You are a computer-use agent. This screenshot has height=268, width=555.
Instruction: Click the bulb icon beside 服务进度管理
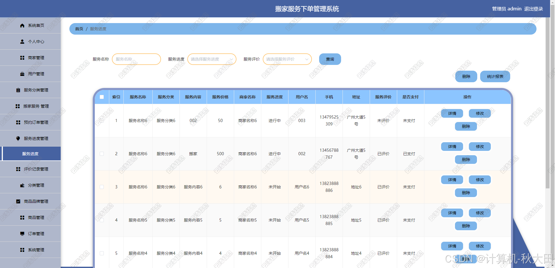point(18,139)
